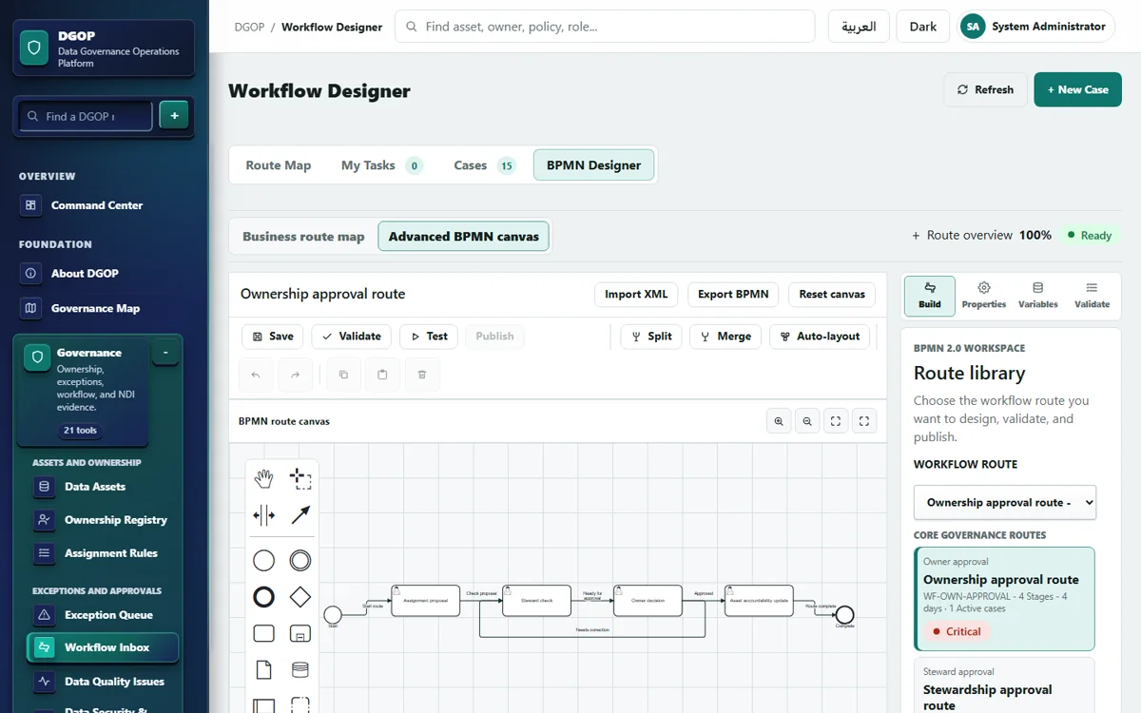Add a diamond gateway from the palette
Viewport: 1141px width, 713px height.
click(x=300, y=597)
